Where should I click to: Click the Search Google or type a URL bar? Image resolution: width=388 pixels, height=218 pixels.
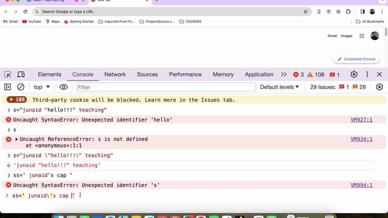[x=172, y=12]
